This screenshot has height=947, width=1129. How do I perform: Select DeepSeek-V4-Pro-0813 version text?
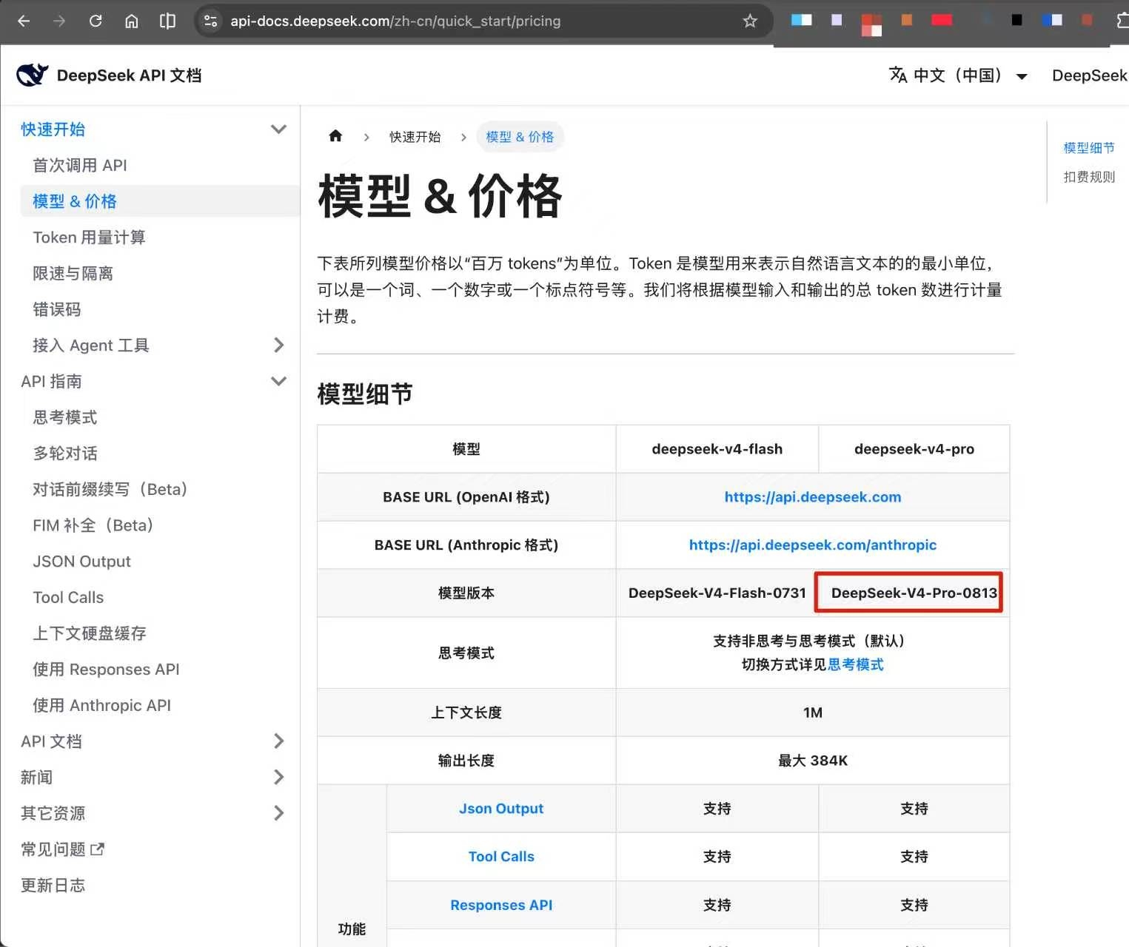tap(914, 593)
